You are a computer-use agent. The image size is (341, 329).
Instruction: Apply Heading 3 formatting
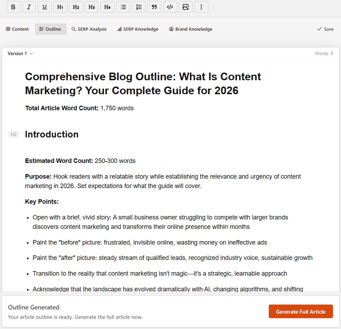(x=91, y=7)
